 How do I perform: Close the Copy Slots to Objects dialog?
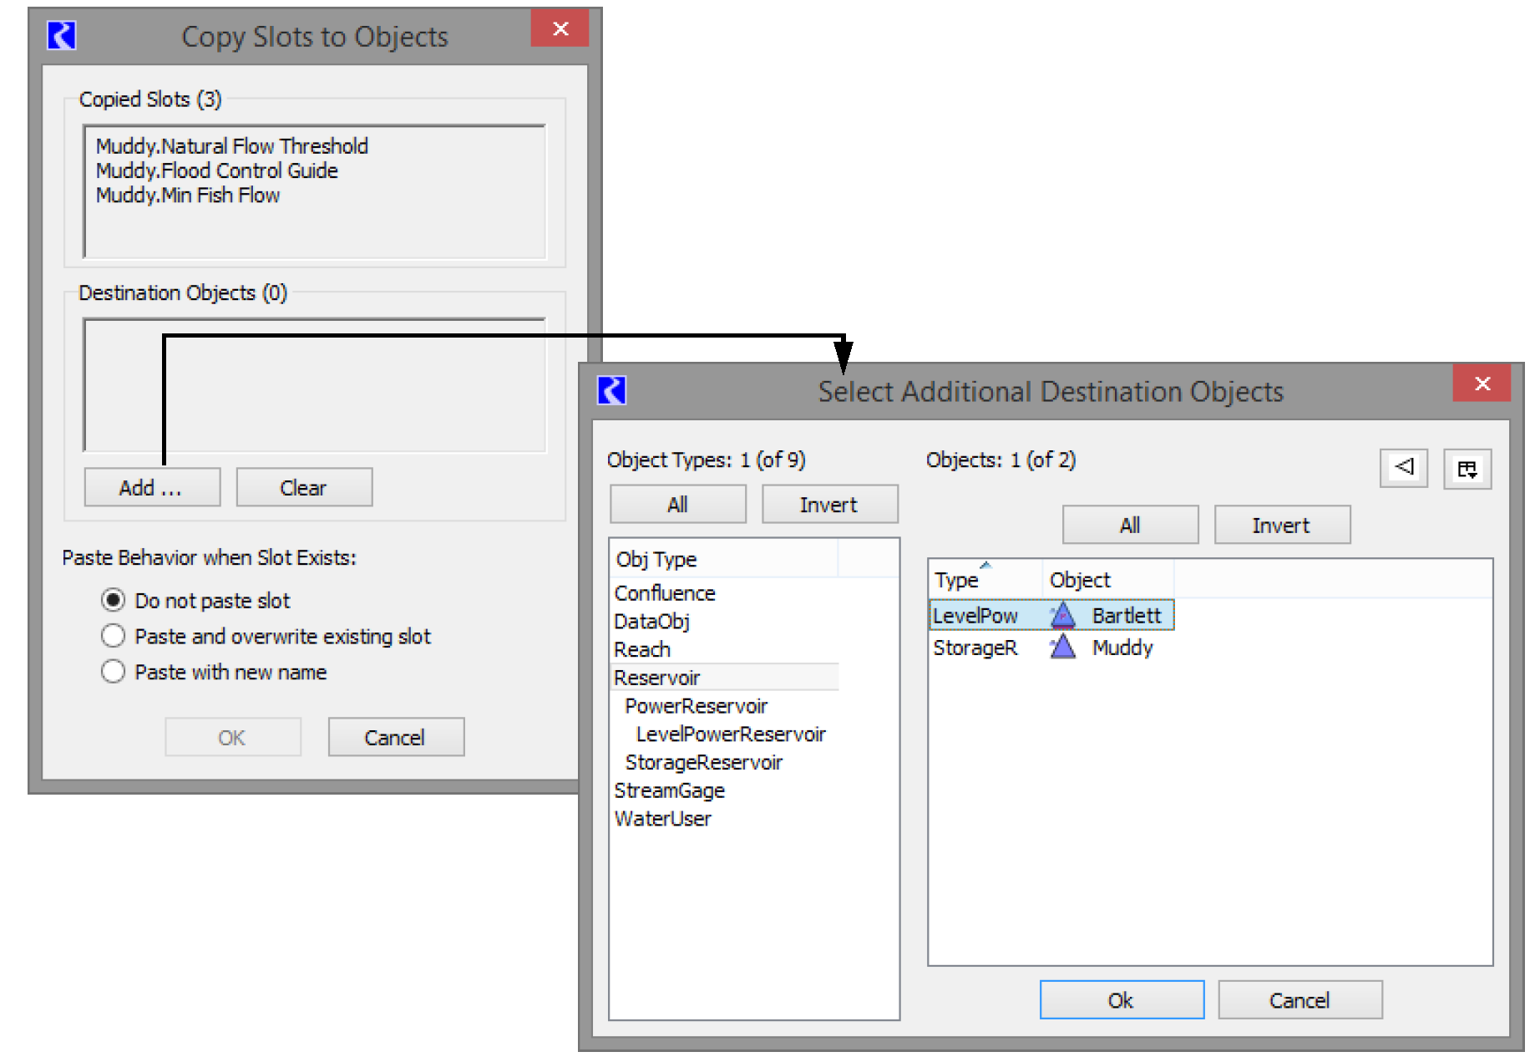pyautogui.click(x=560, y=29)
